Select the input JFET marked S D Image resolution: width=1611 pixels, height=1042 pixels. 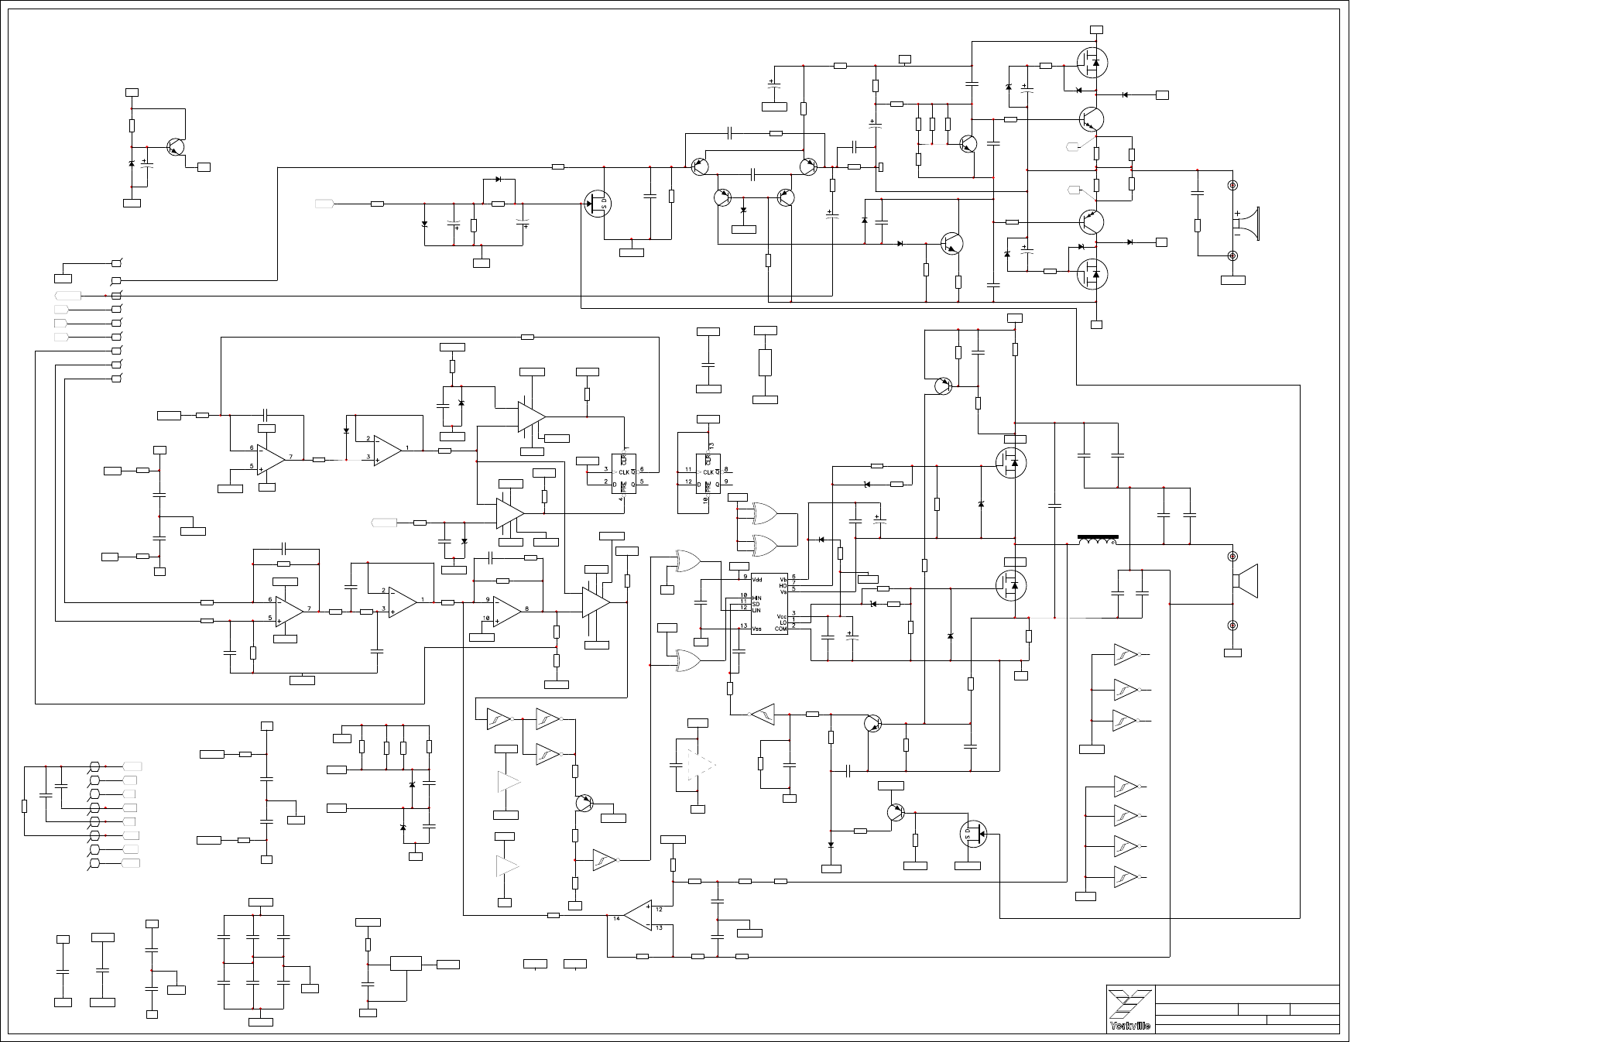(598, 204)
